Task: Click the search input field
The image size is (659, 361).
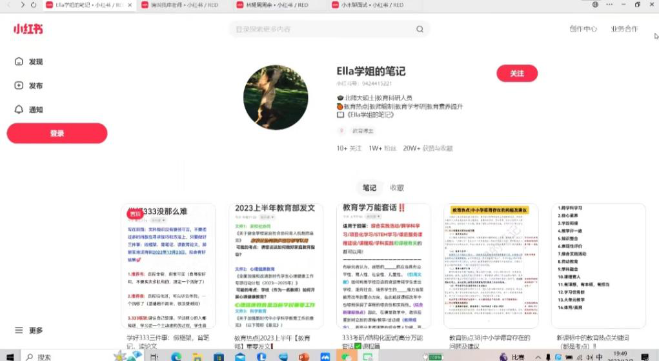Action: coord(323,29)
